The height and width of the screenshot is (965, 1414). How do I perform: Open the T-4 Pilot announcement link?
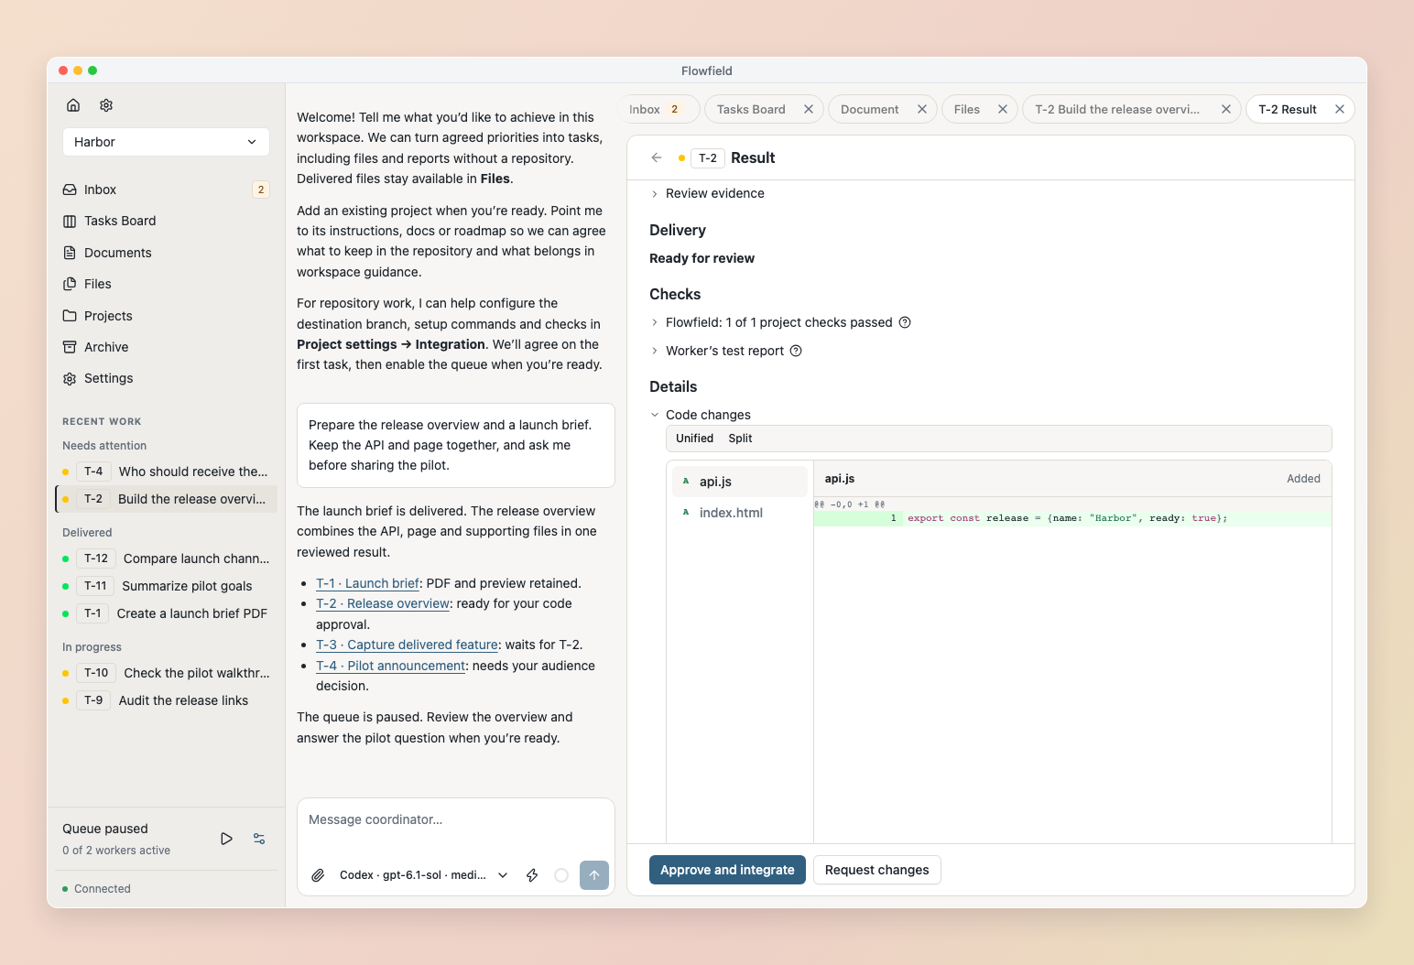tap(391, 666)
